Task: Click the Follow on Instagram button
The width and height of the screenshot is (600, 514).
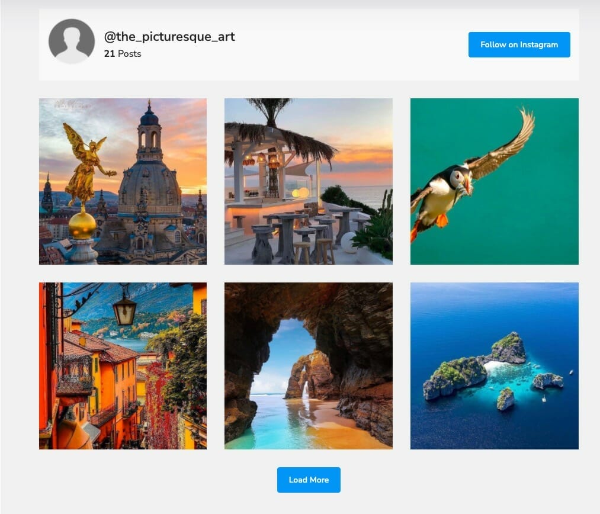Action: click(x=519, y=44)
